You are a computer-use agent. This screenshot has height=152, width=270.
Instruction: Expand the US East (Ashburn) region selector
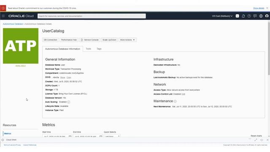pyautogui.click(x=222, y=16)
